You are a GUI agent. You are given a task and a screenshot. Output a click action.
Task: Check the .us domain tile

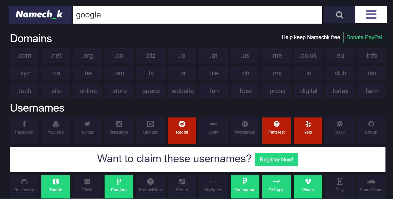[x=245, y=56]
